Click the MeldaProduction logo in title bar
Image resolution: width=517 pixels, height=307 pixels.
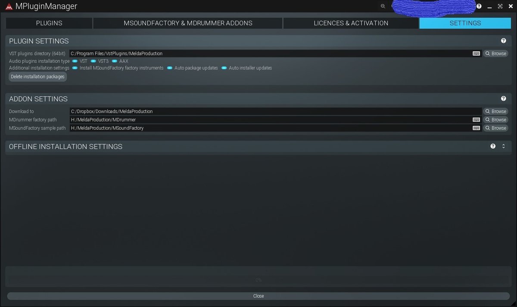[9, 6]
